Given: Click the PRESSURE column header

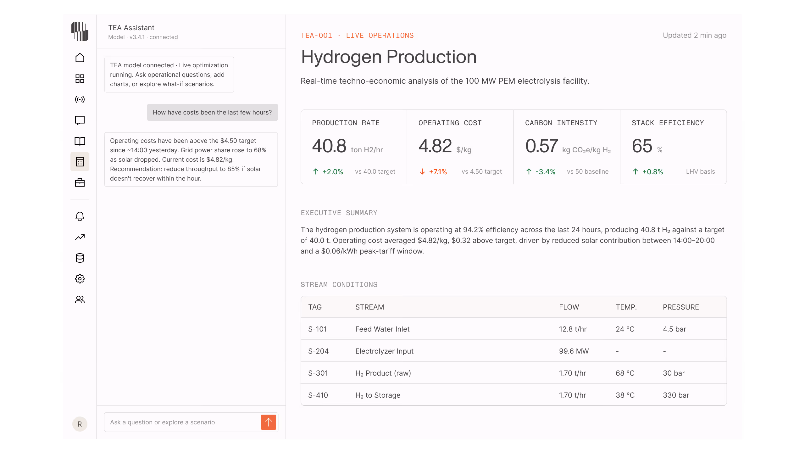Looking at the screenshot, I should (x=681, y=307).
